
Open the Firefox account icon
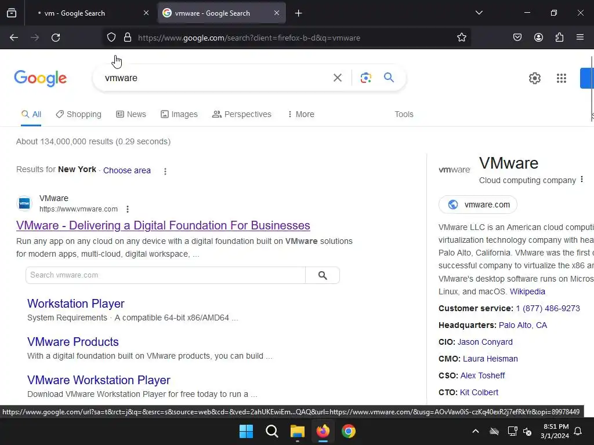click(538, 38)
